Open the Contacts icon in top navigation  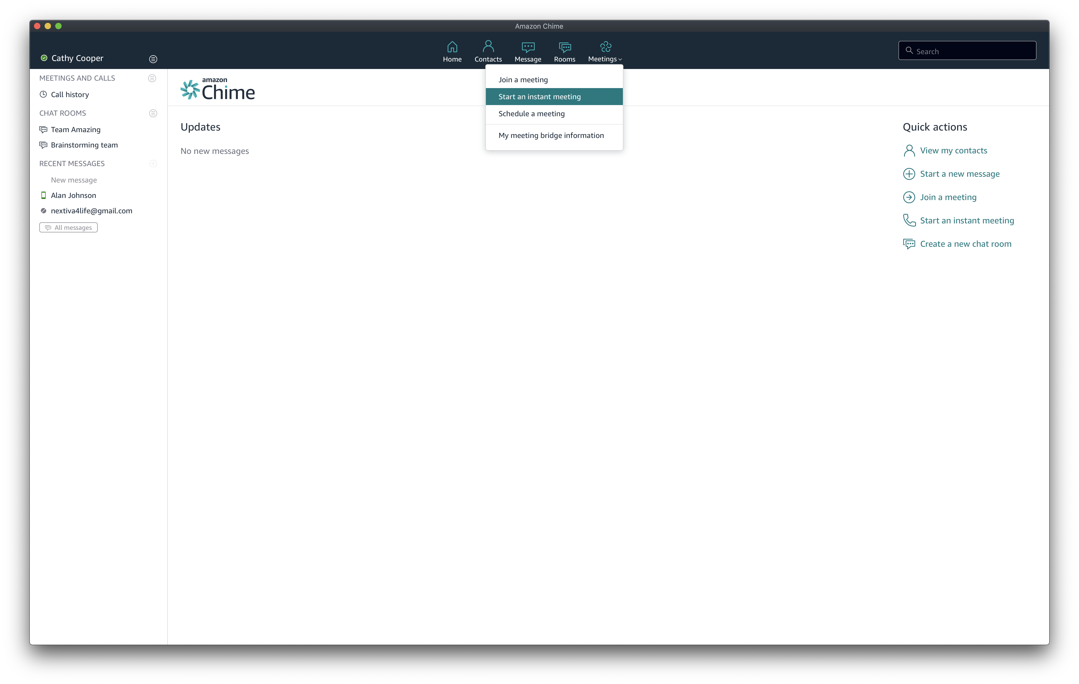pyautogui.click(x=488, y=46)
